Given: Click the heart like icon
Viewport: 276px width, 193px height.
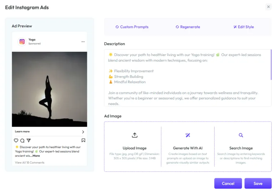Looking at the screenshot, I should (x=16, y=140).
